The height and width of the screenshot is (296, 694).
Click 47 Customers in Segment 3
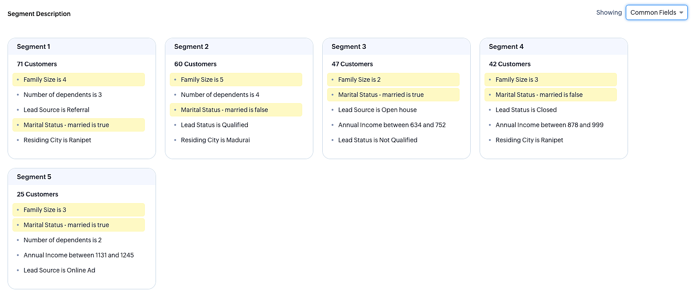352,64
